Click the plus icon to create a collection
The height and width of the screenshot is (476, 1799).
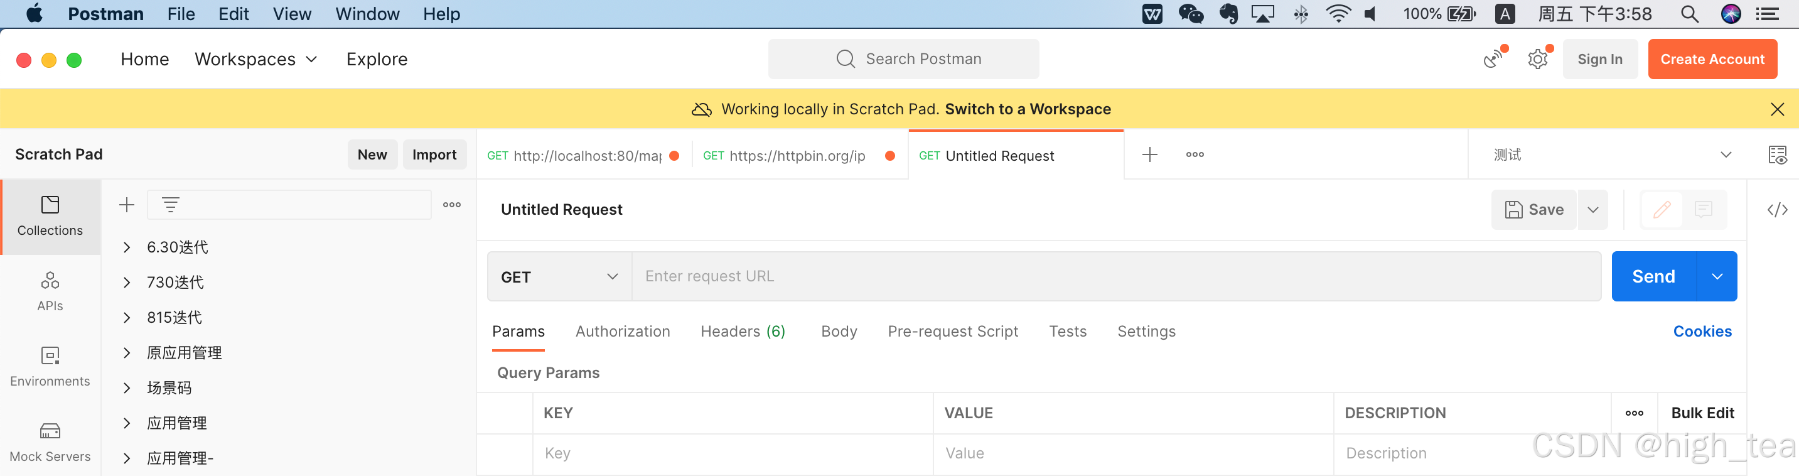click(x=126, y=205)
